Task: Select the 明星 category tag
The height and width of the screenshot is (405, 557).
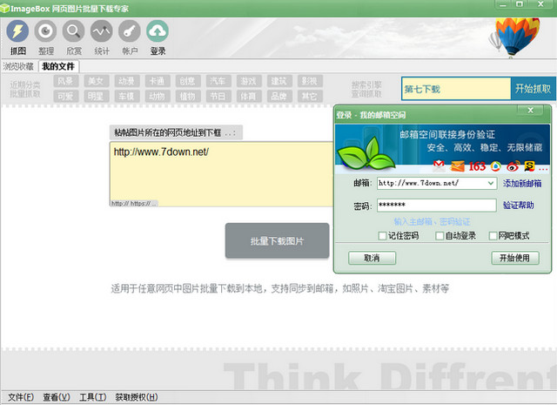Action: pos(97,96)
